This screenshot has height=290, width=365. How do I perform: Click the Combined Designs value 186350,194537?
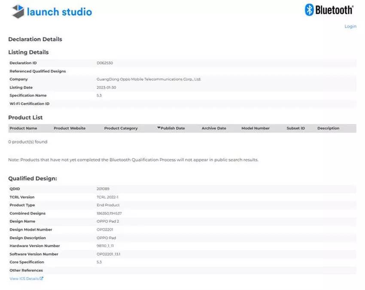(110, 214)
